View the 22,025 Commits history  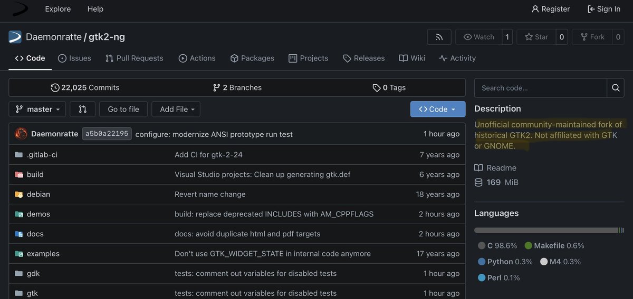tap(85, 87)
